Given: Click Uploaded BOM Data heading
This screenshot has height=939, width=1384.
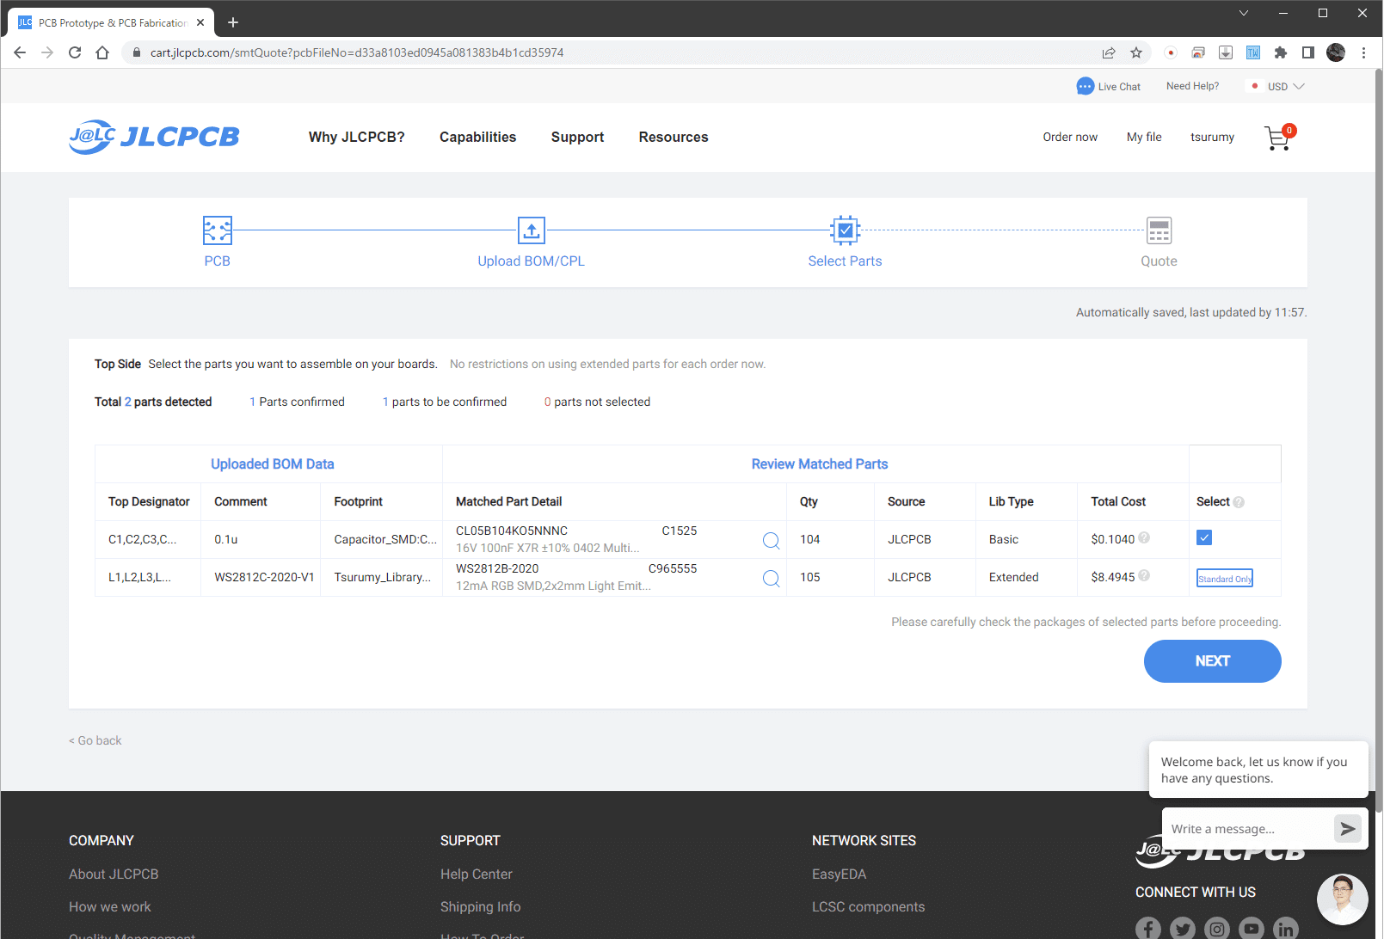Looking at the screenshot, I should pyautogui.click(x=273, y=463).
